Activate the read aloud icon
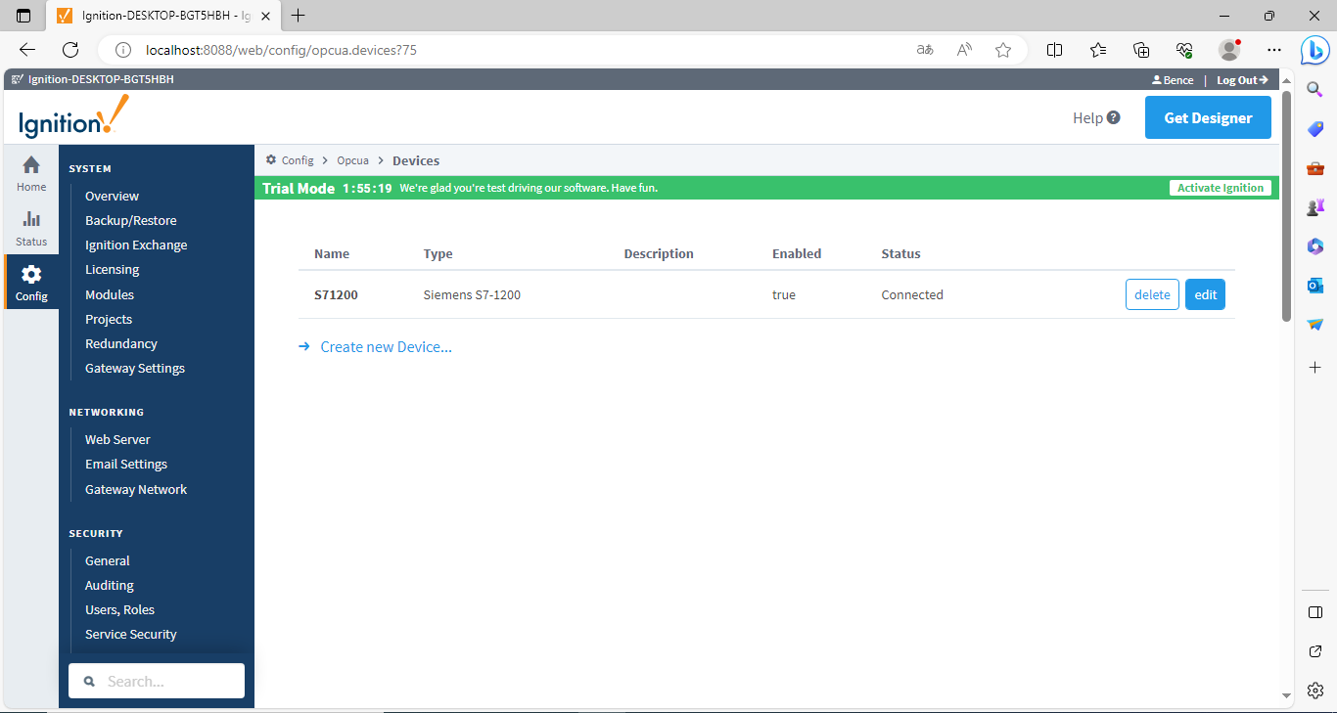This screenshot has height=713, width=1337. pos(964,50)
